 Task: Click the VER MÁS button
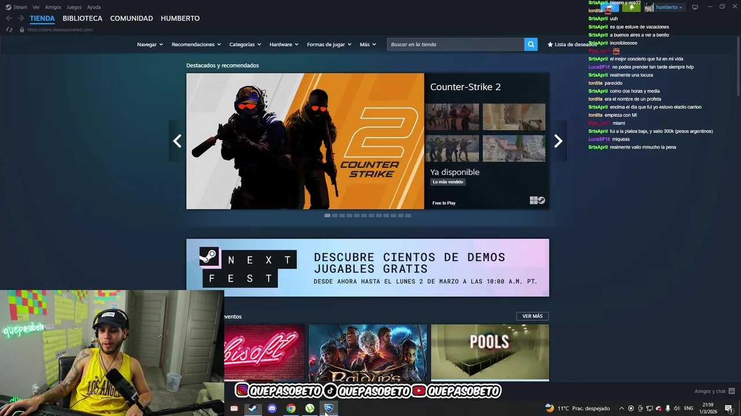click(533, 316)
